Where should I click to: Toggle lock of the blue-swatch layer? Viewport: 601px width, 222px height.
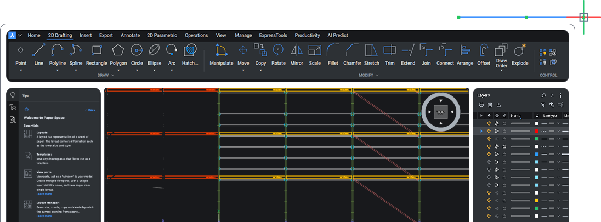(504, 154)
